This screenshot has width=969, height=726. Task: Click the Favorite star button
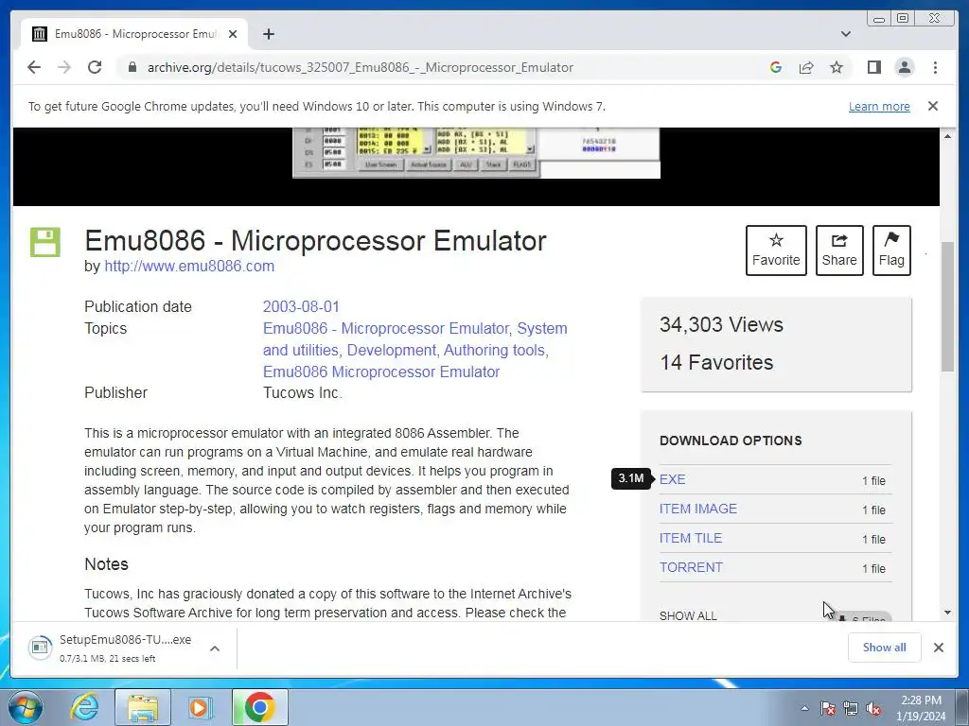(776, 250)
